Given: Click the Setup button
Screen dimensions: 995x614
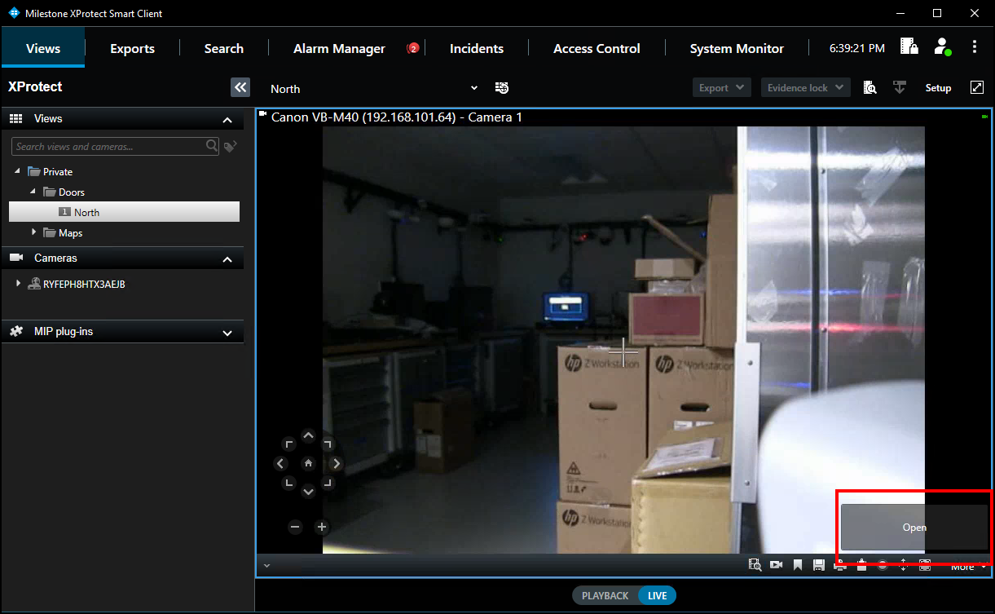Looking at the screenshot, I should pyautogui.click(x=938, y=88).
